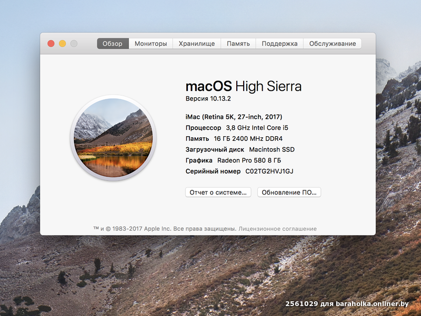The height and width of the screenshot is (316, 421).
Task: Close the About This Mac window
Action: click(x=51, y=44)
